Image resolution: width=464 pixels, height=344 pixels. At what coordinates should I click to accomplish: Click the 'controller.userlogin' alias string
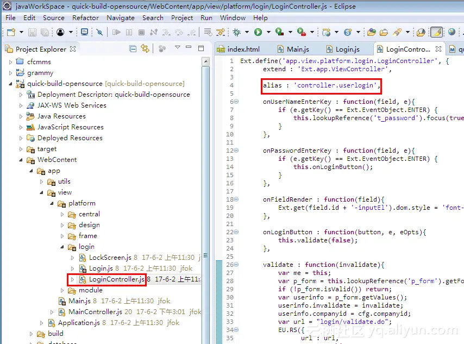[x=335, y=85]
